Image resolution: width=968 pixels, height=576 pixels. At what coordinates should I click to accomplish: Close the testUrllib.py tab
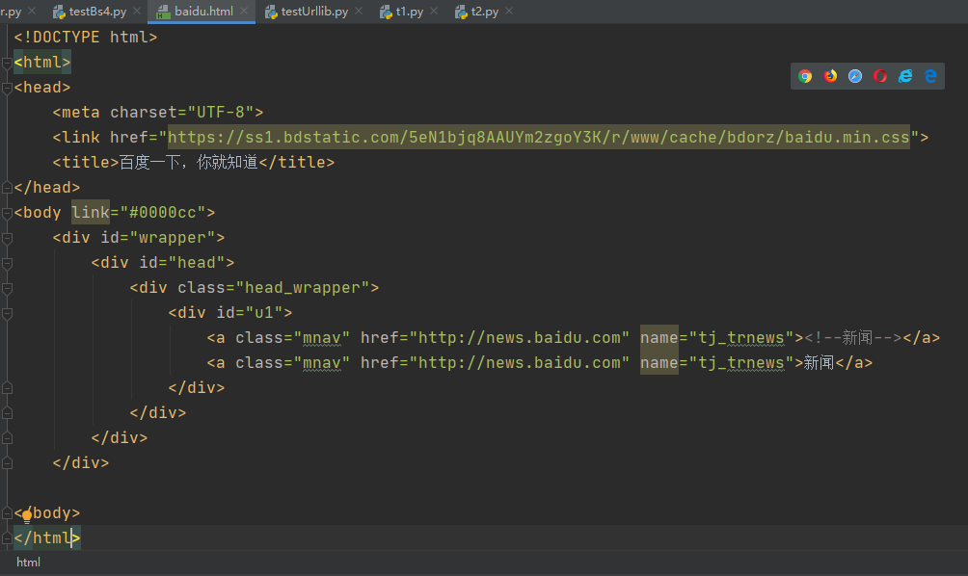(x=359, y=12)
